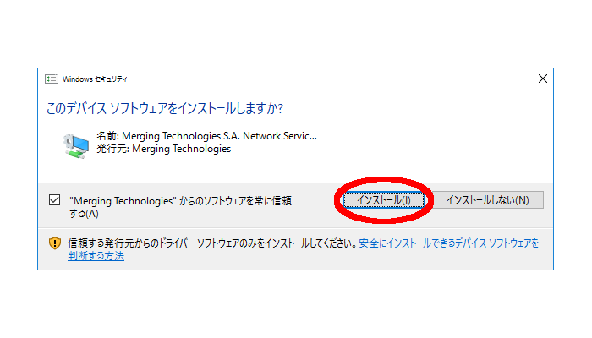Select the 発行元: Merging Technologies text
The image size is (592, 338).
tap(163, 149)
